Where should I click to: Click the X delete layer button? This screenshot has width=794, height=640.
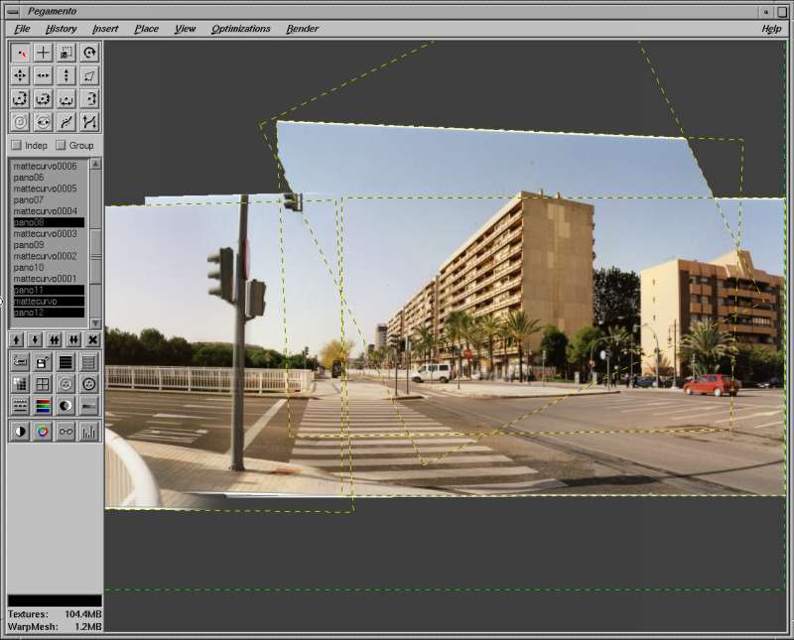tap(92, 339)
